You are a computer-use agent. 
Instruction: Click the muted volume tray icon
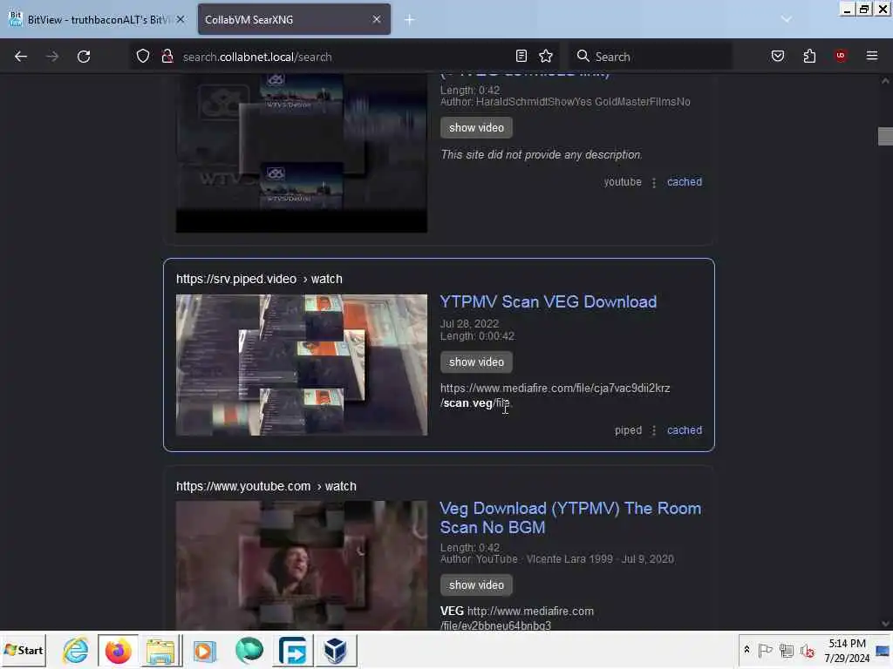click(x=808, y=650)
